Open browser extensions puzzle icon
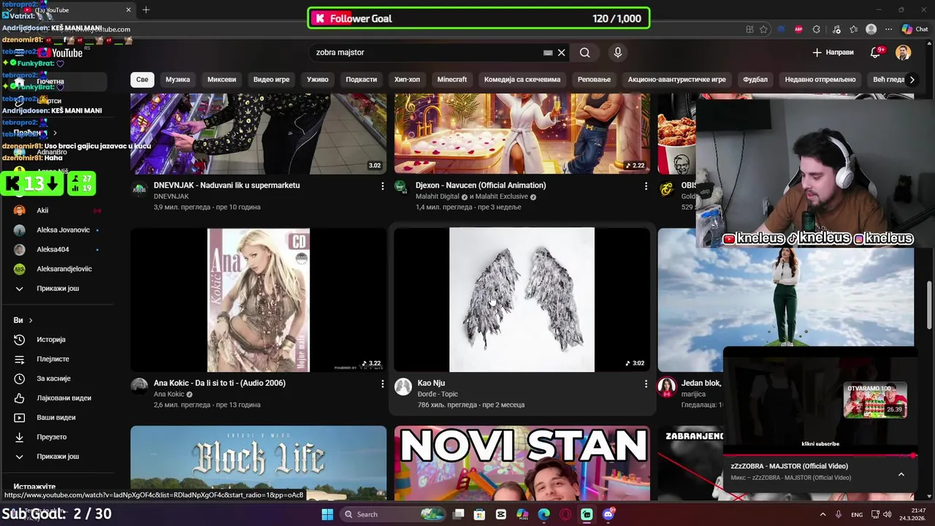The image size is (935, 526). pyautogui.click(x=817, y=29)
